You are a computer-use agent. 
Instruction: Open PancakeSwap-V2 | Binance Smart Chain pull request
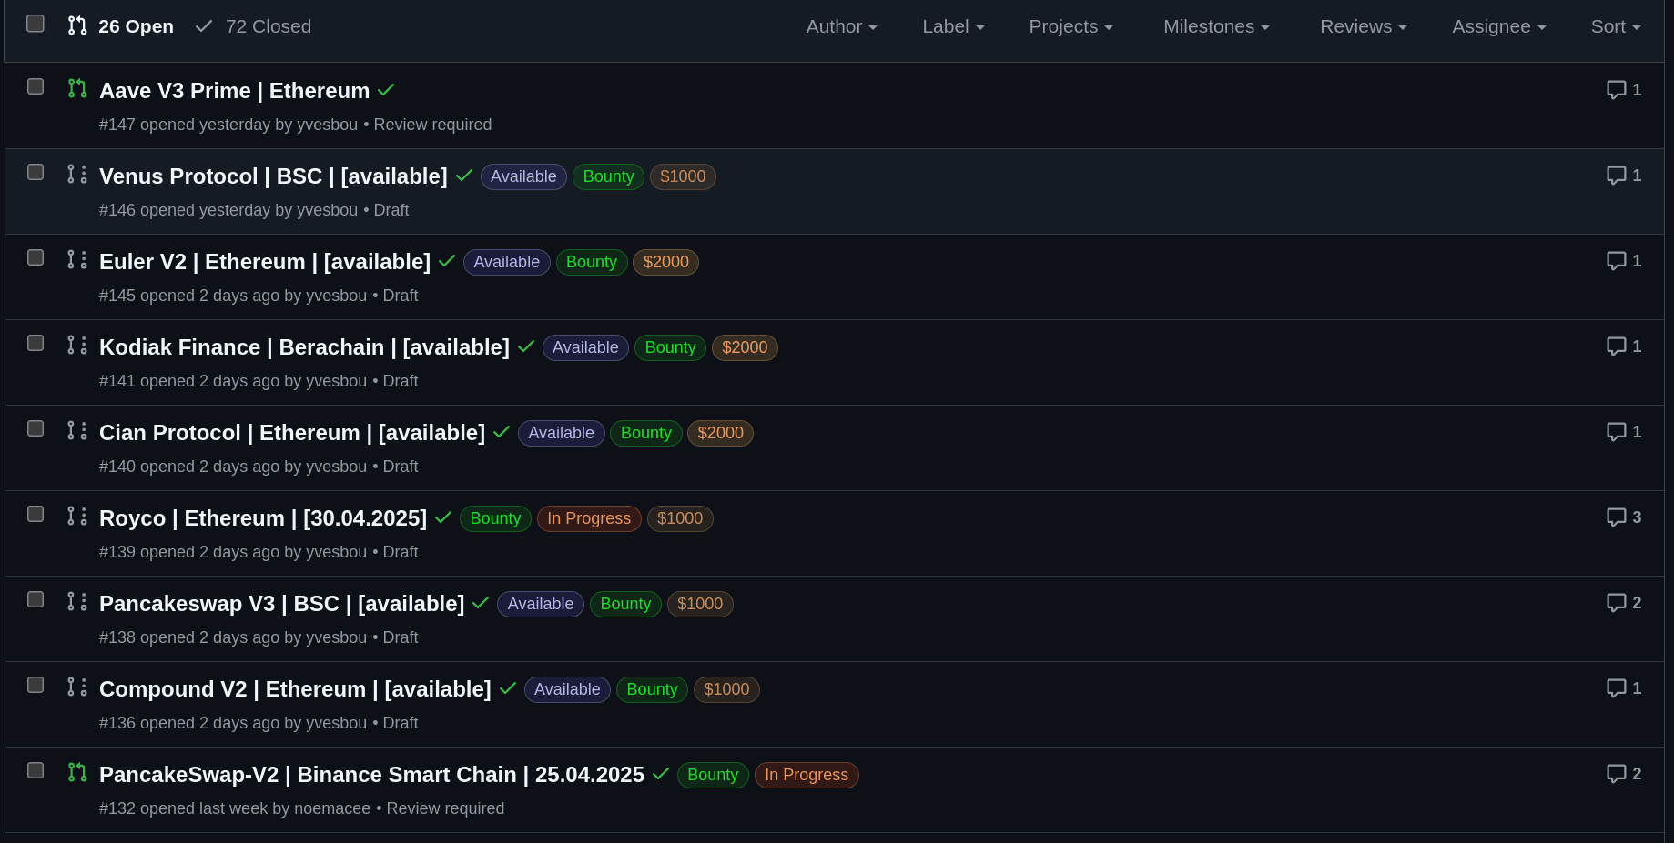371,775
